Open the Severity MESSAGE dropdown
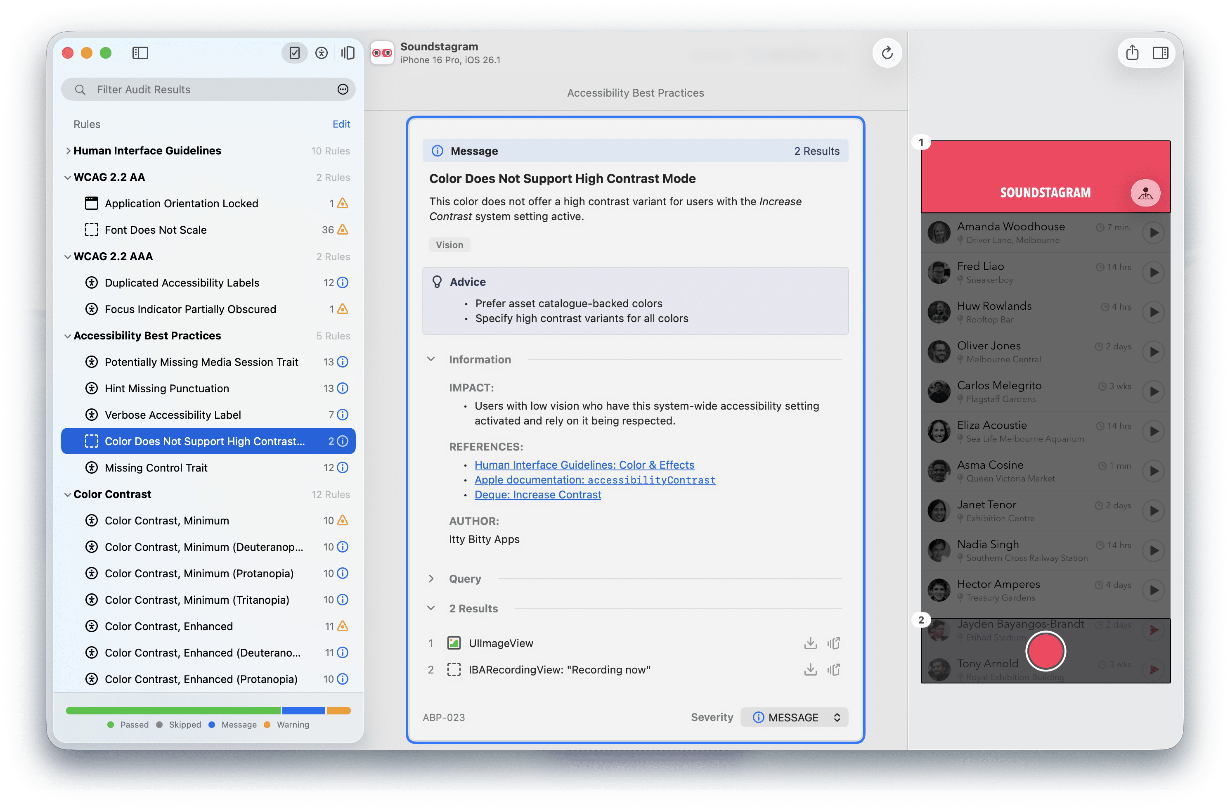This screenshot has width=1230, height=811. tap(794, 717)
